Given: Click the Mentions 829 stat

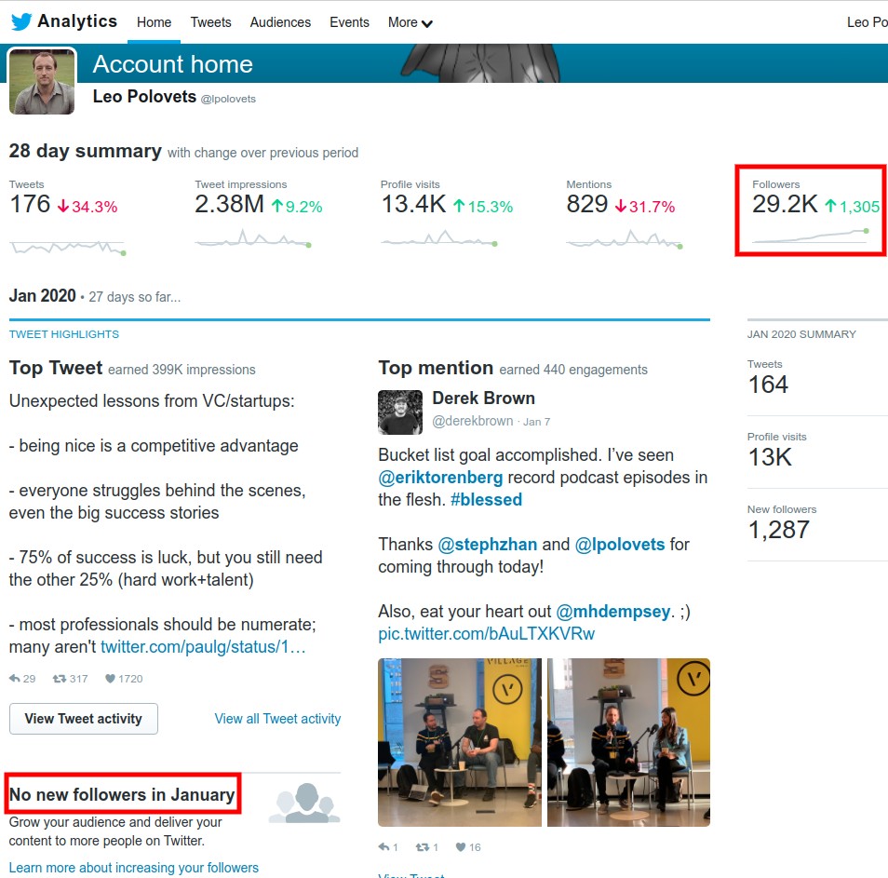Looking at the screenshot, I should pyautogui.click(x=587, y=204).
